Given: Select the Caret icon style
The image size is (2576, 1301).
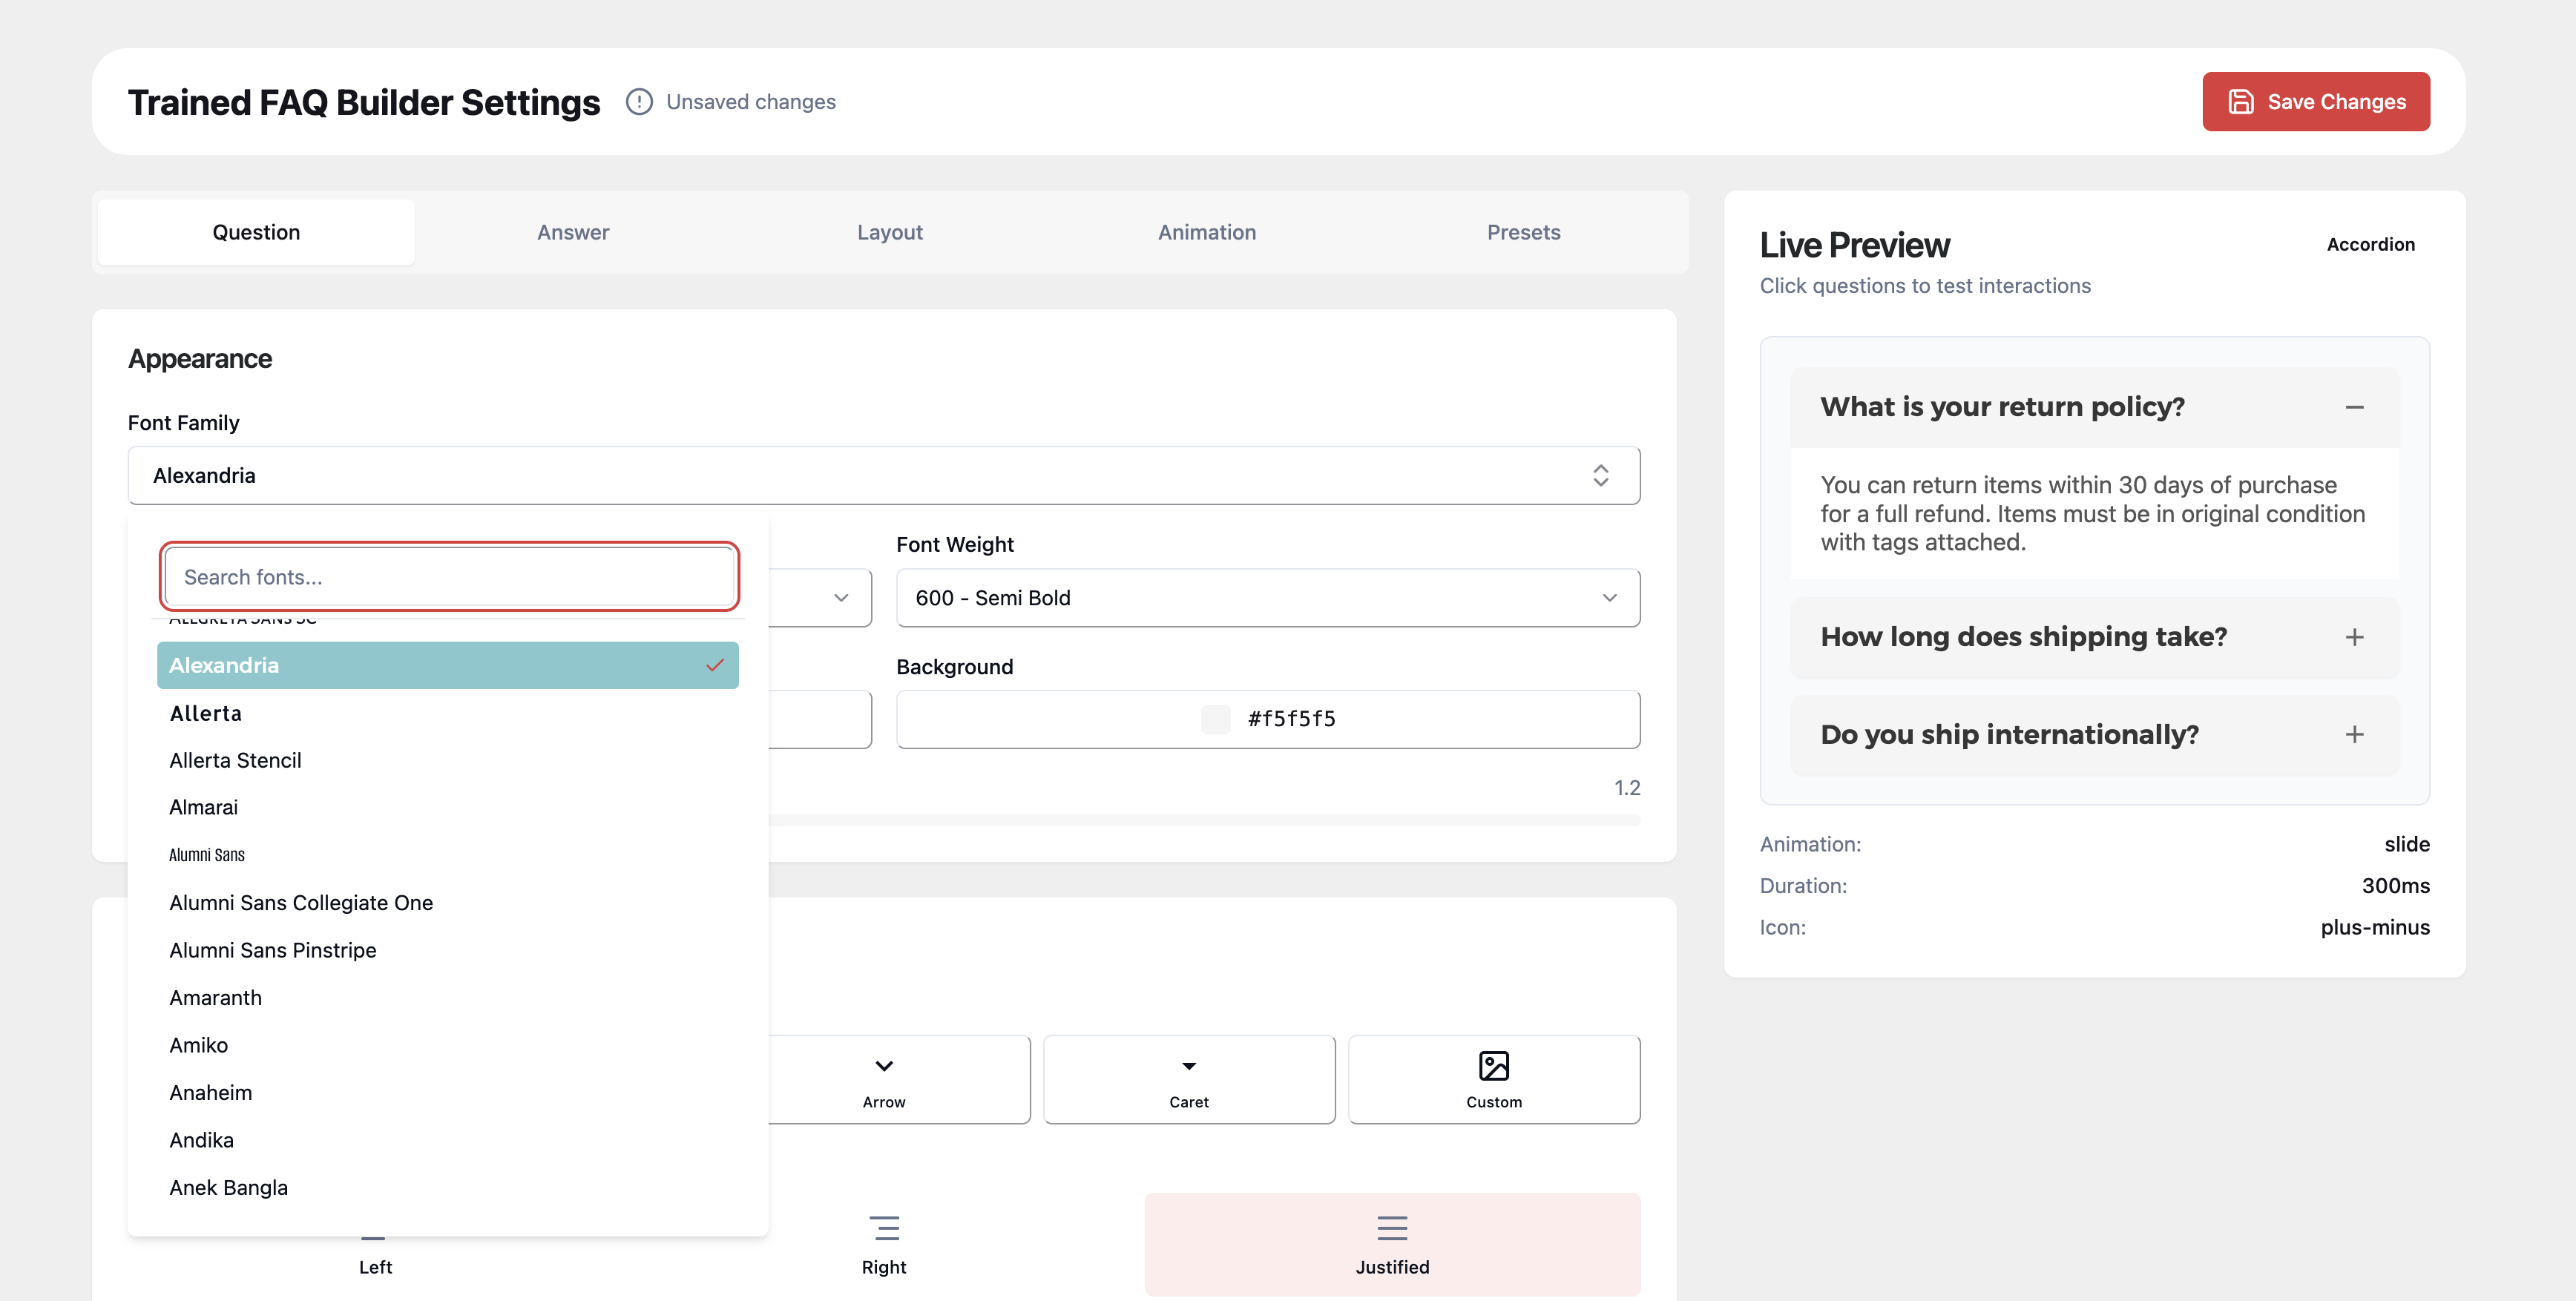Looking at the screenshot, I should 1188,1079.
